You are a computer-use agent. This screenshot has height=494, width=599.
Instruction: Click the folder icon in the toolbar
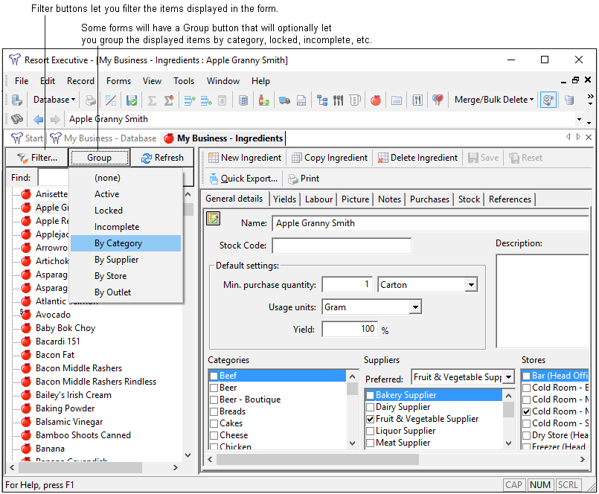[x=397, y=100]
